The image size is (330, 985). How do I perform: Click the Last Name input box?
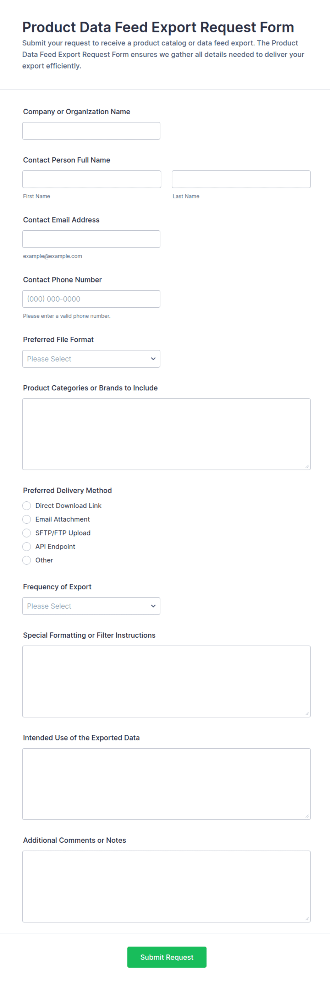click(241, 179)
